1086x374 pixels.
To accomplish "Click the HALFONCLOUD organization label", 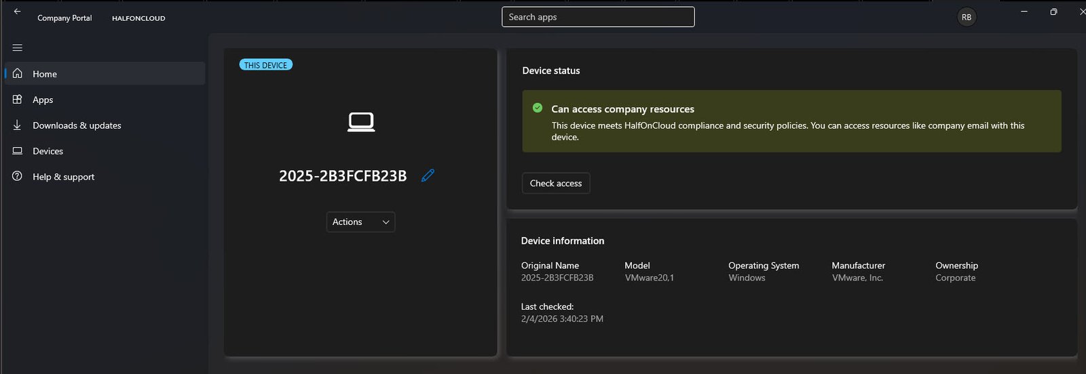I will pos(138,18).
